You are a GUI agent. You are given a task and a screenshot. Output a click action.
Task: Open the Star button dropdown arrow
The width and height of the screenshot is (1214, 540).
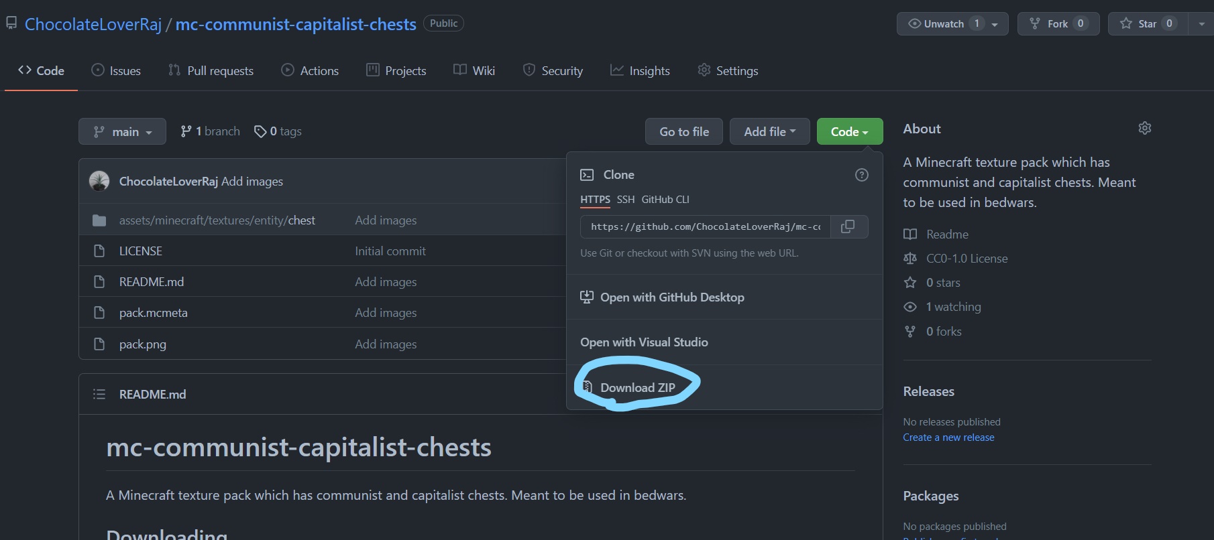(x=1201, y=23)
